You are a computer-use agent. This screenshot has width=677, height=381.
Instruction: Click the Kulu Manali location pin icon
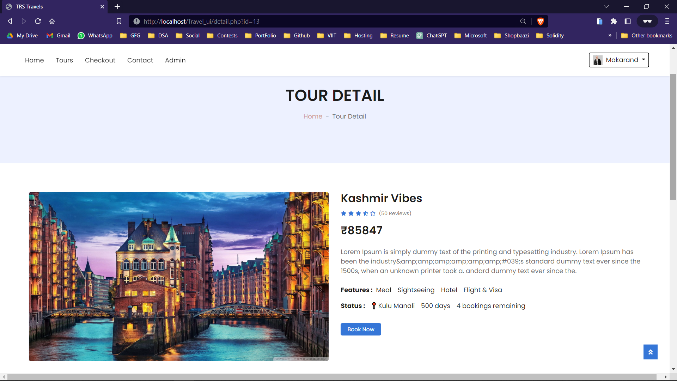click(x=374, y=306)
